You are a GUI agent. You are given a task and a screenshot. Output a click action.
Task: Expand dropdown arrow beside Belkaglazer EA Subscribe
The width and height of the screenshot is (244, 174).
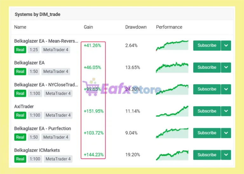pos(226,67)
